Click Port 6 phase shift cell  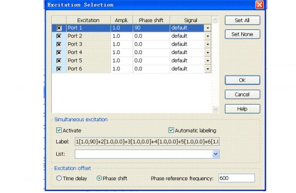point(151,69)
